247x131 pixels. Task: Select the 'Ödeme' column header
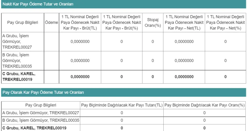51,23
